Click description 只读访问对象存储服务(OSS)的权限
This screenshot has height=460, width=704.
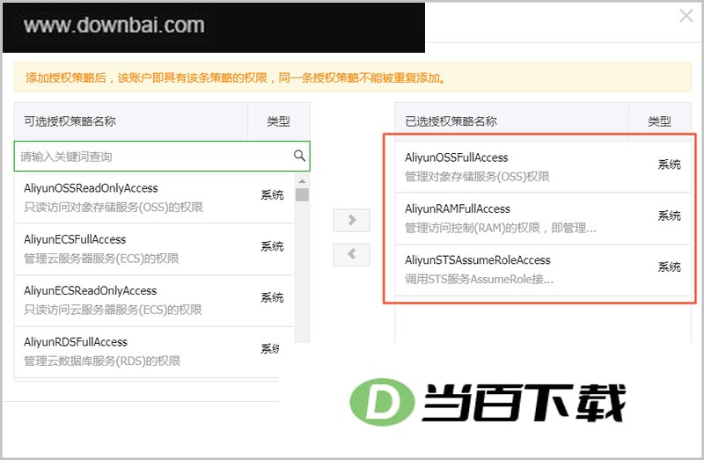click(114, 208)
